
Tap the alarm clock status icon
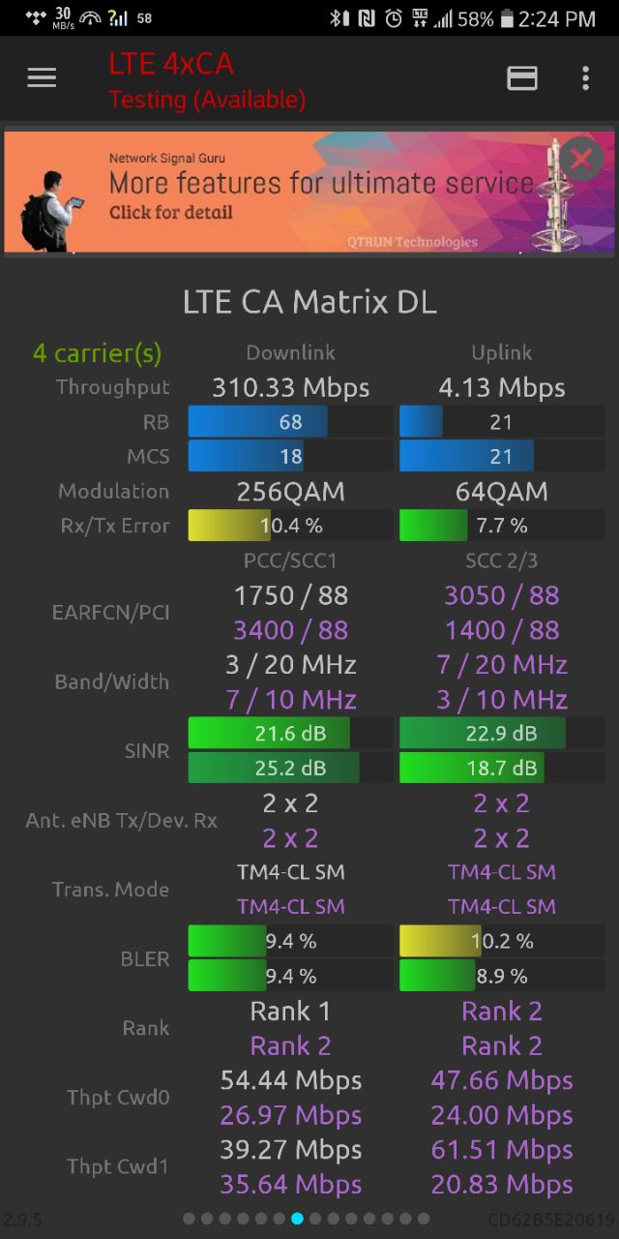click(394, 18)
